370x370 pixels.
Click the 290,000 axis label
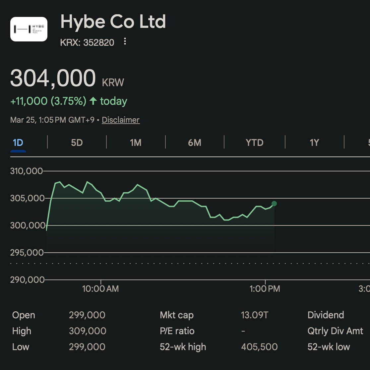28,279
